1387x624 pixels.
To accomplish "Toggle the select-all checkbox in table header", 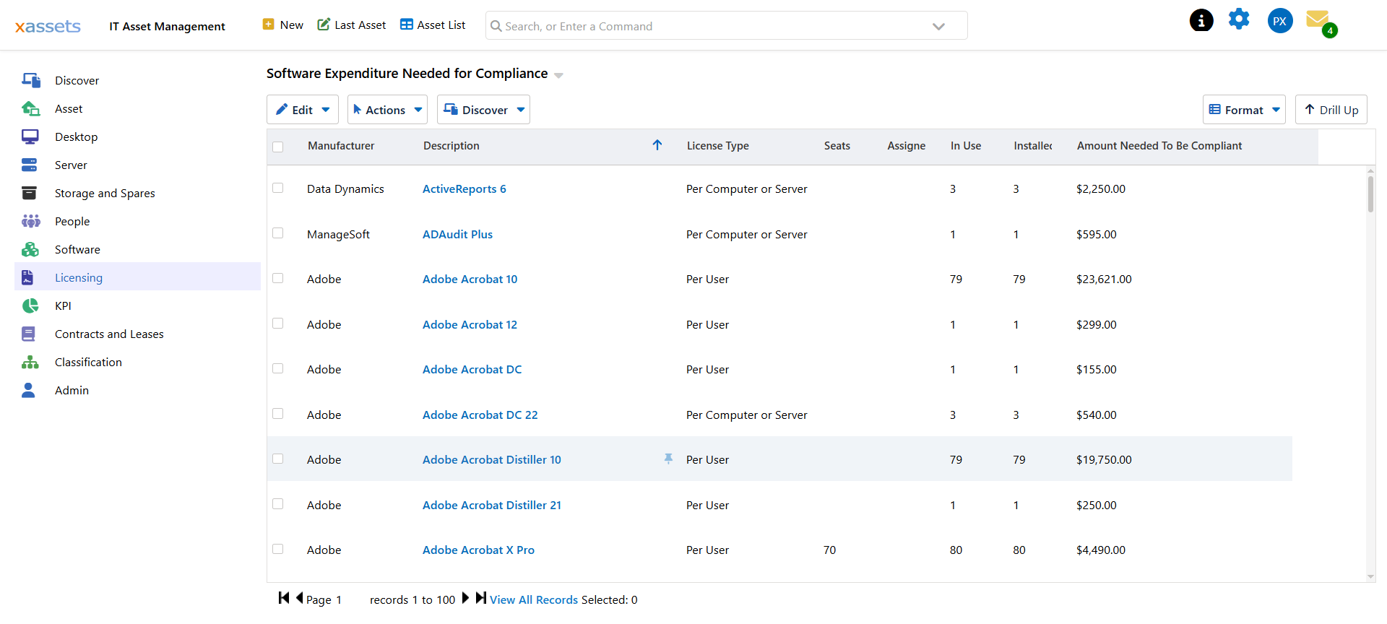I will click(278, 147).
